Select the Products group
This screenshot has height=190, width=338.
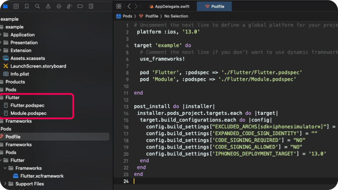click(x=15, y=82)
